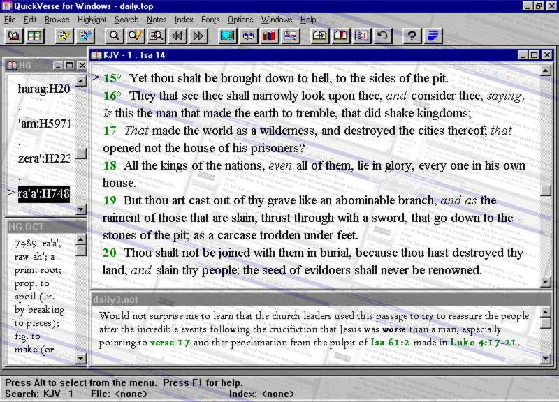Image resolution: width=559 pixels, height=402 pixels.
Task: Click the blue note-with-pencil toolbar icon
Action: [x=85, y=36]
